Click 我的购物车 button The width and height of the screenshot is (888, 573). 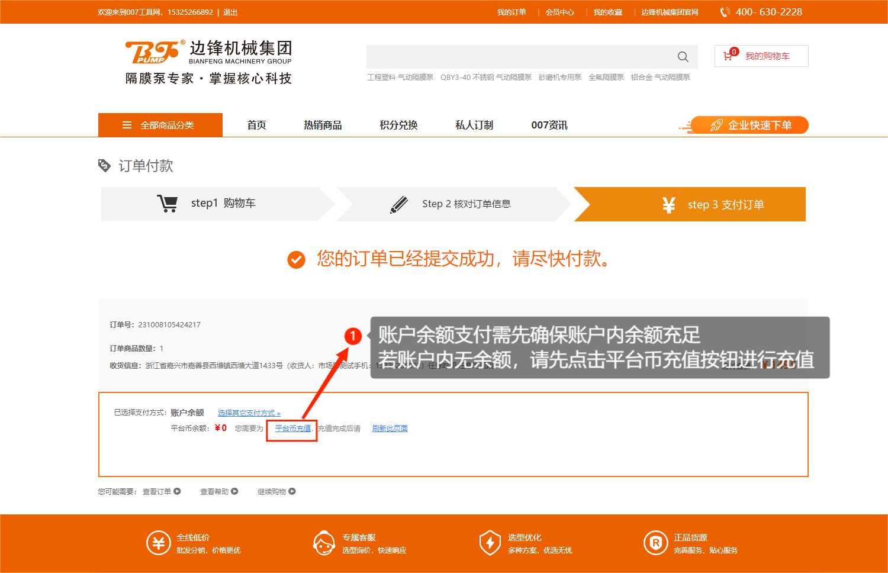761,56
